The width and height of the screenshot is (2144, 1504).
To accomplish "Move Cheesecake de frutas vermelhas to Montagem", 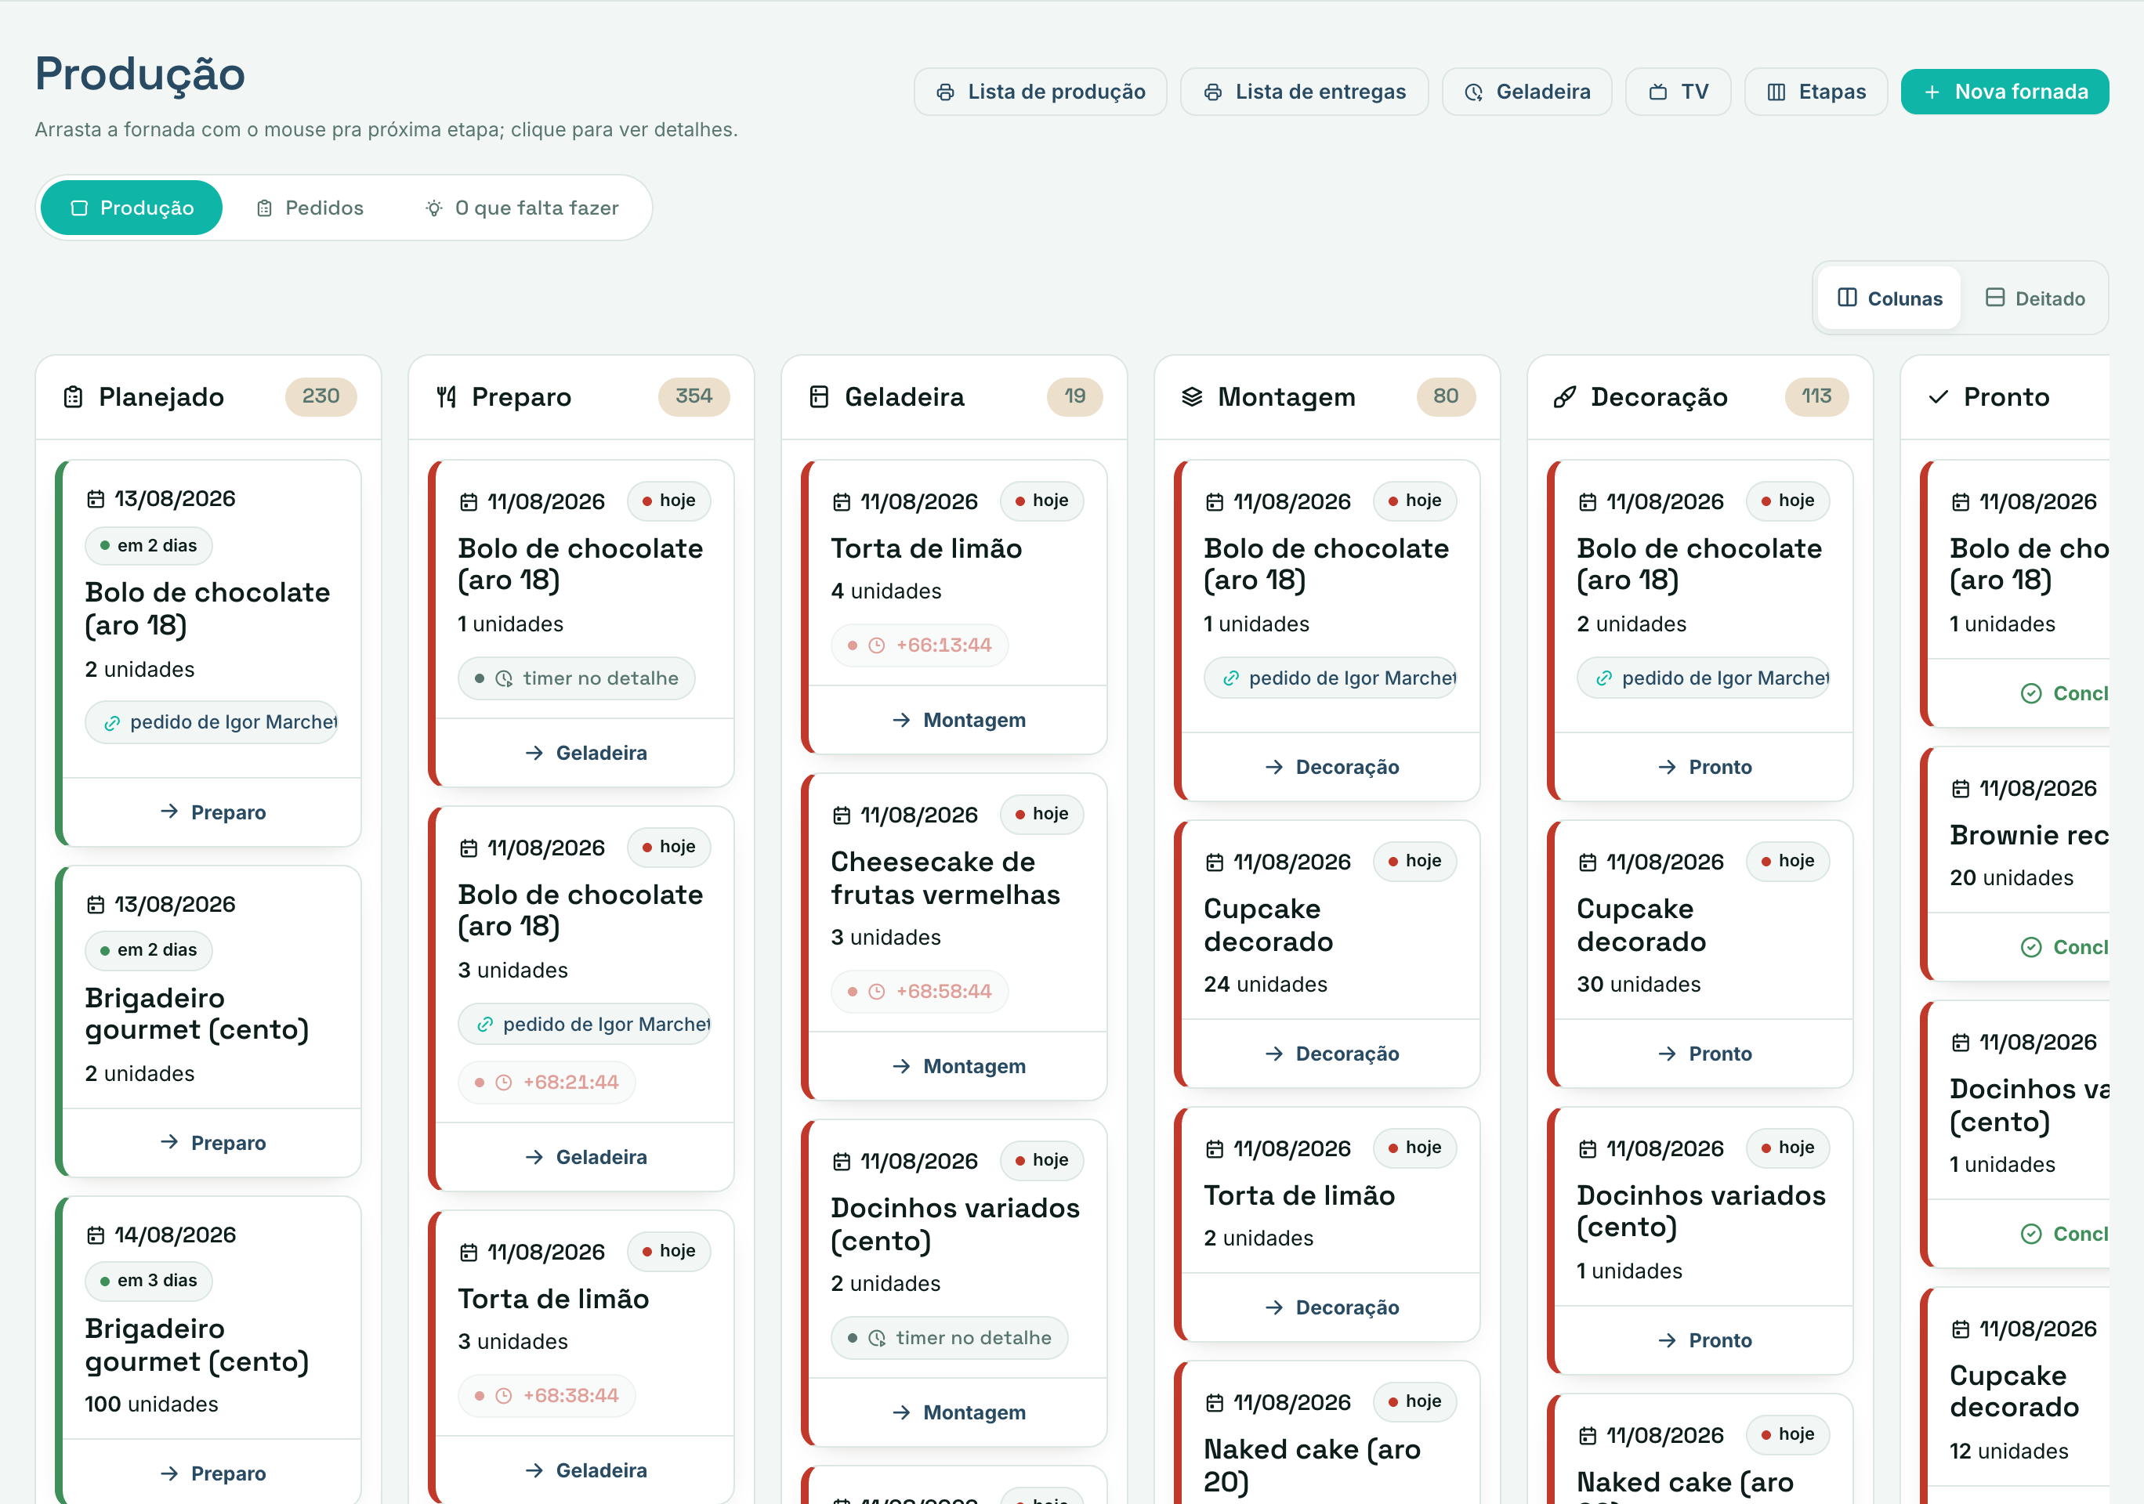I will [x=958, y=1067].
